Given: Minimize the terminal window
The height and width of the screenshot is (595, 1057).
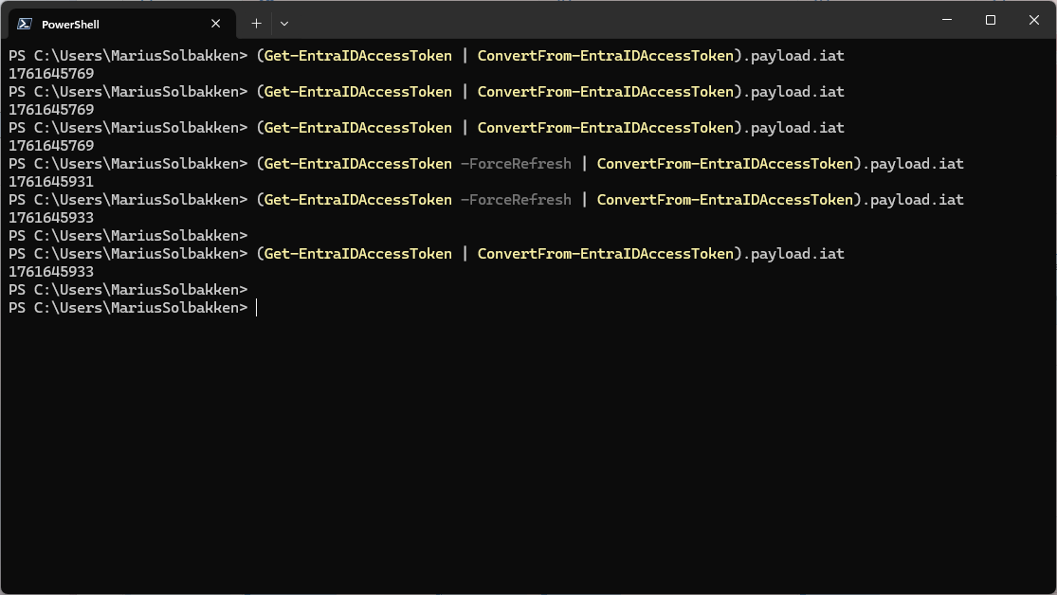Looking at the screenshot, I should coord(947,20).
